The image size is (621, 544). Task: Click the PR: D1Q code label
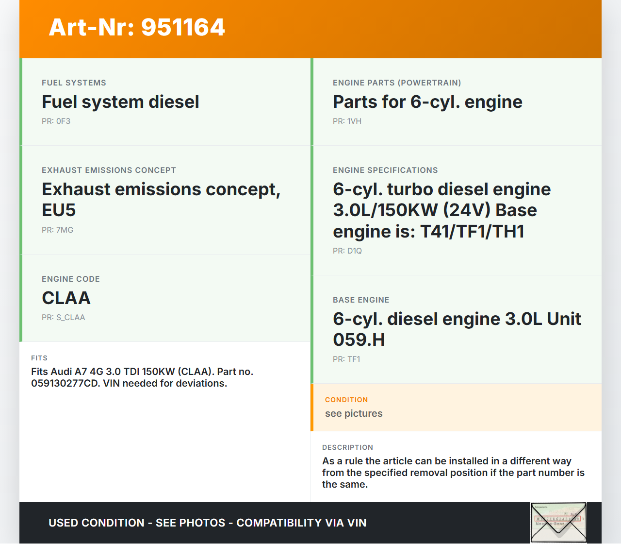point(347,251)
